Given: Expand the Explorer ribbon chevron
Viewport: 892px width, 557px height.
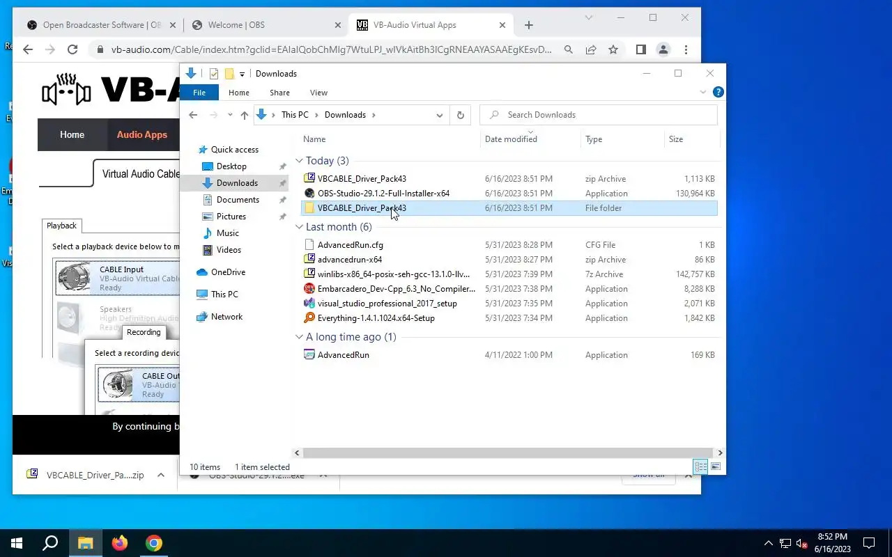Looking at the screenshot, I should click(703, 92).
